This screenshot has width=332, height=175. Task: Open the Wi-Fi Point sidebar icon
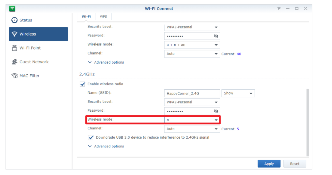tap(14, 48)
